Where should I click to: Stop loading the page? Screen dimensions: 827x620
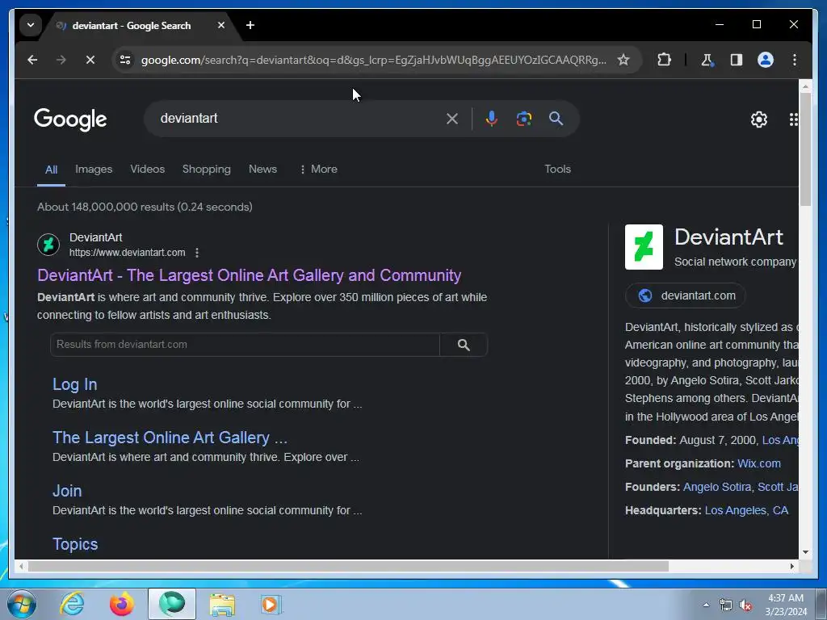(x=90, y=60)
